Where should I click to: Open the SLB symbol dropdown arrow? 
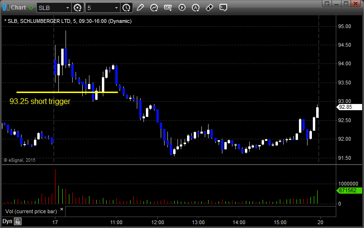tap(67, 8)
